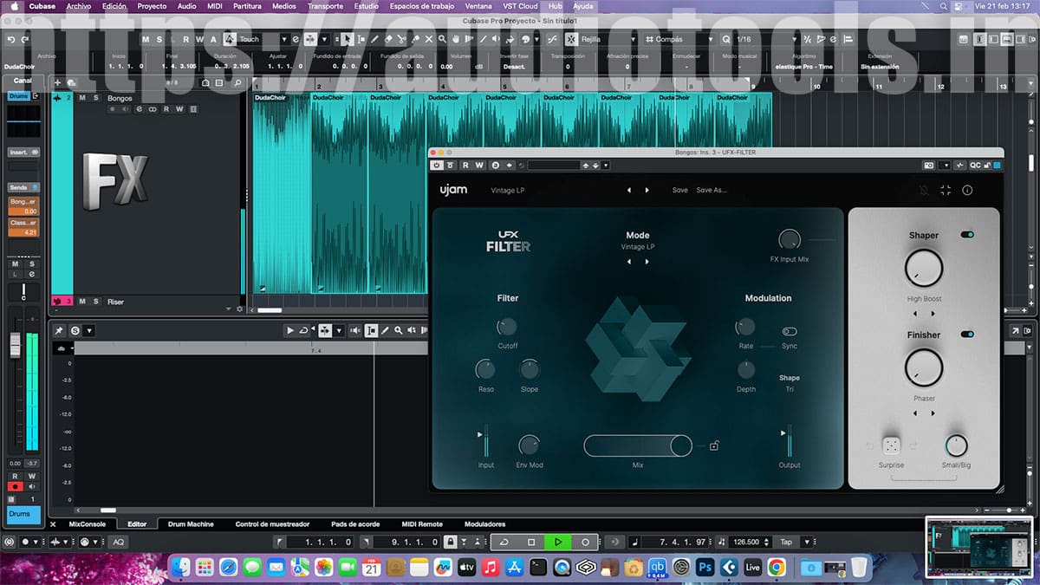Open the Music app from the dock
The image size is (1040, 585).
tap(491, 567)
